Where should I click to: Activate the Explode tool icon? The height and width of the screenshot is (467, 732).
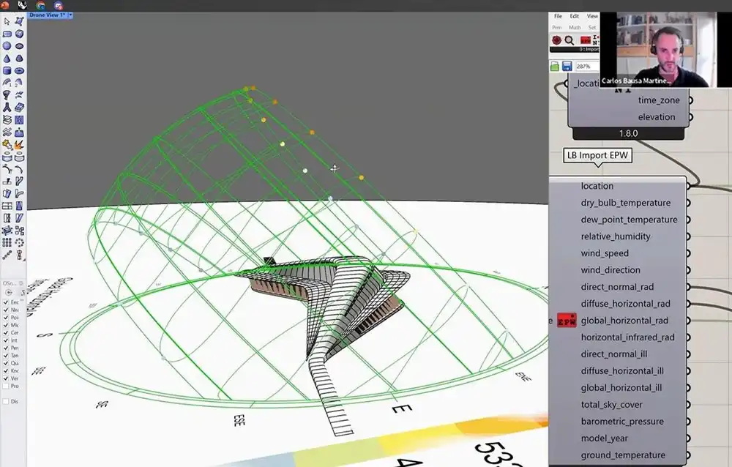tap(19, 145)
